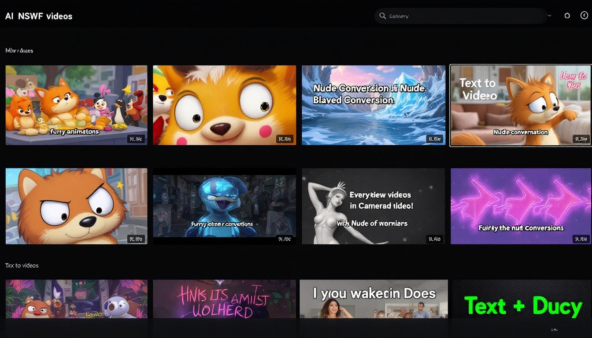Image resolution: width=592 pixels, height=338 pixels.
Task: Play the 'furry animations' video
Action: coord(76,105)
